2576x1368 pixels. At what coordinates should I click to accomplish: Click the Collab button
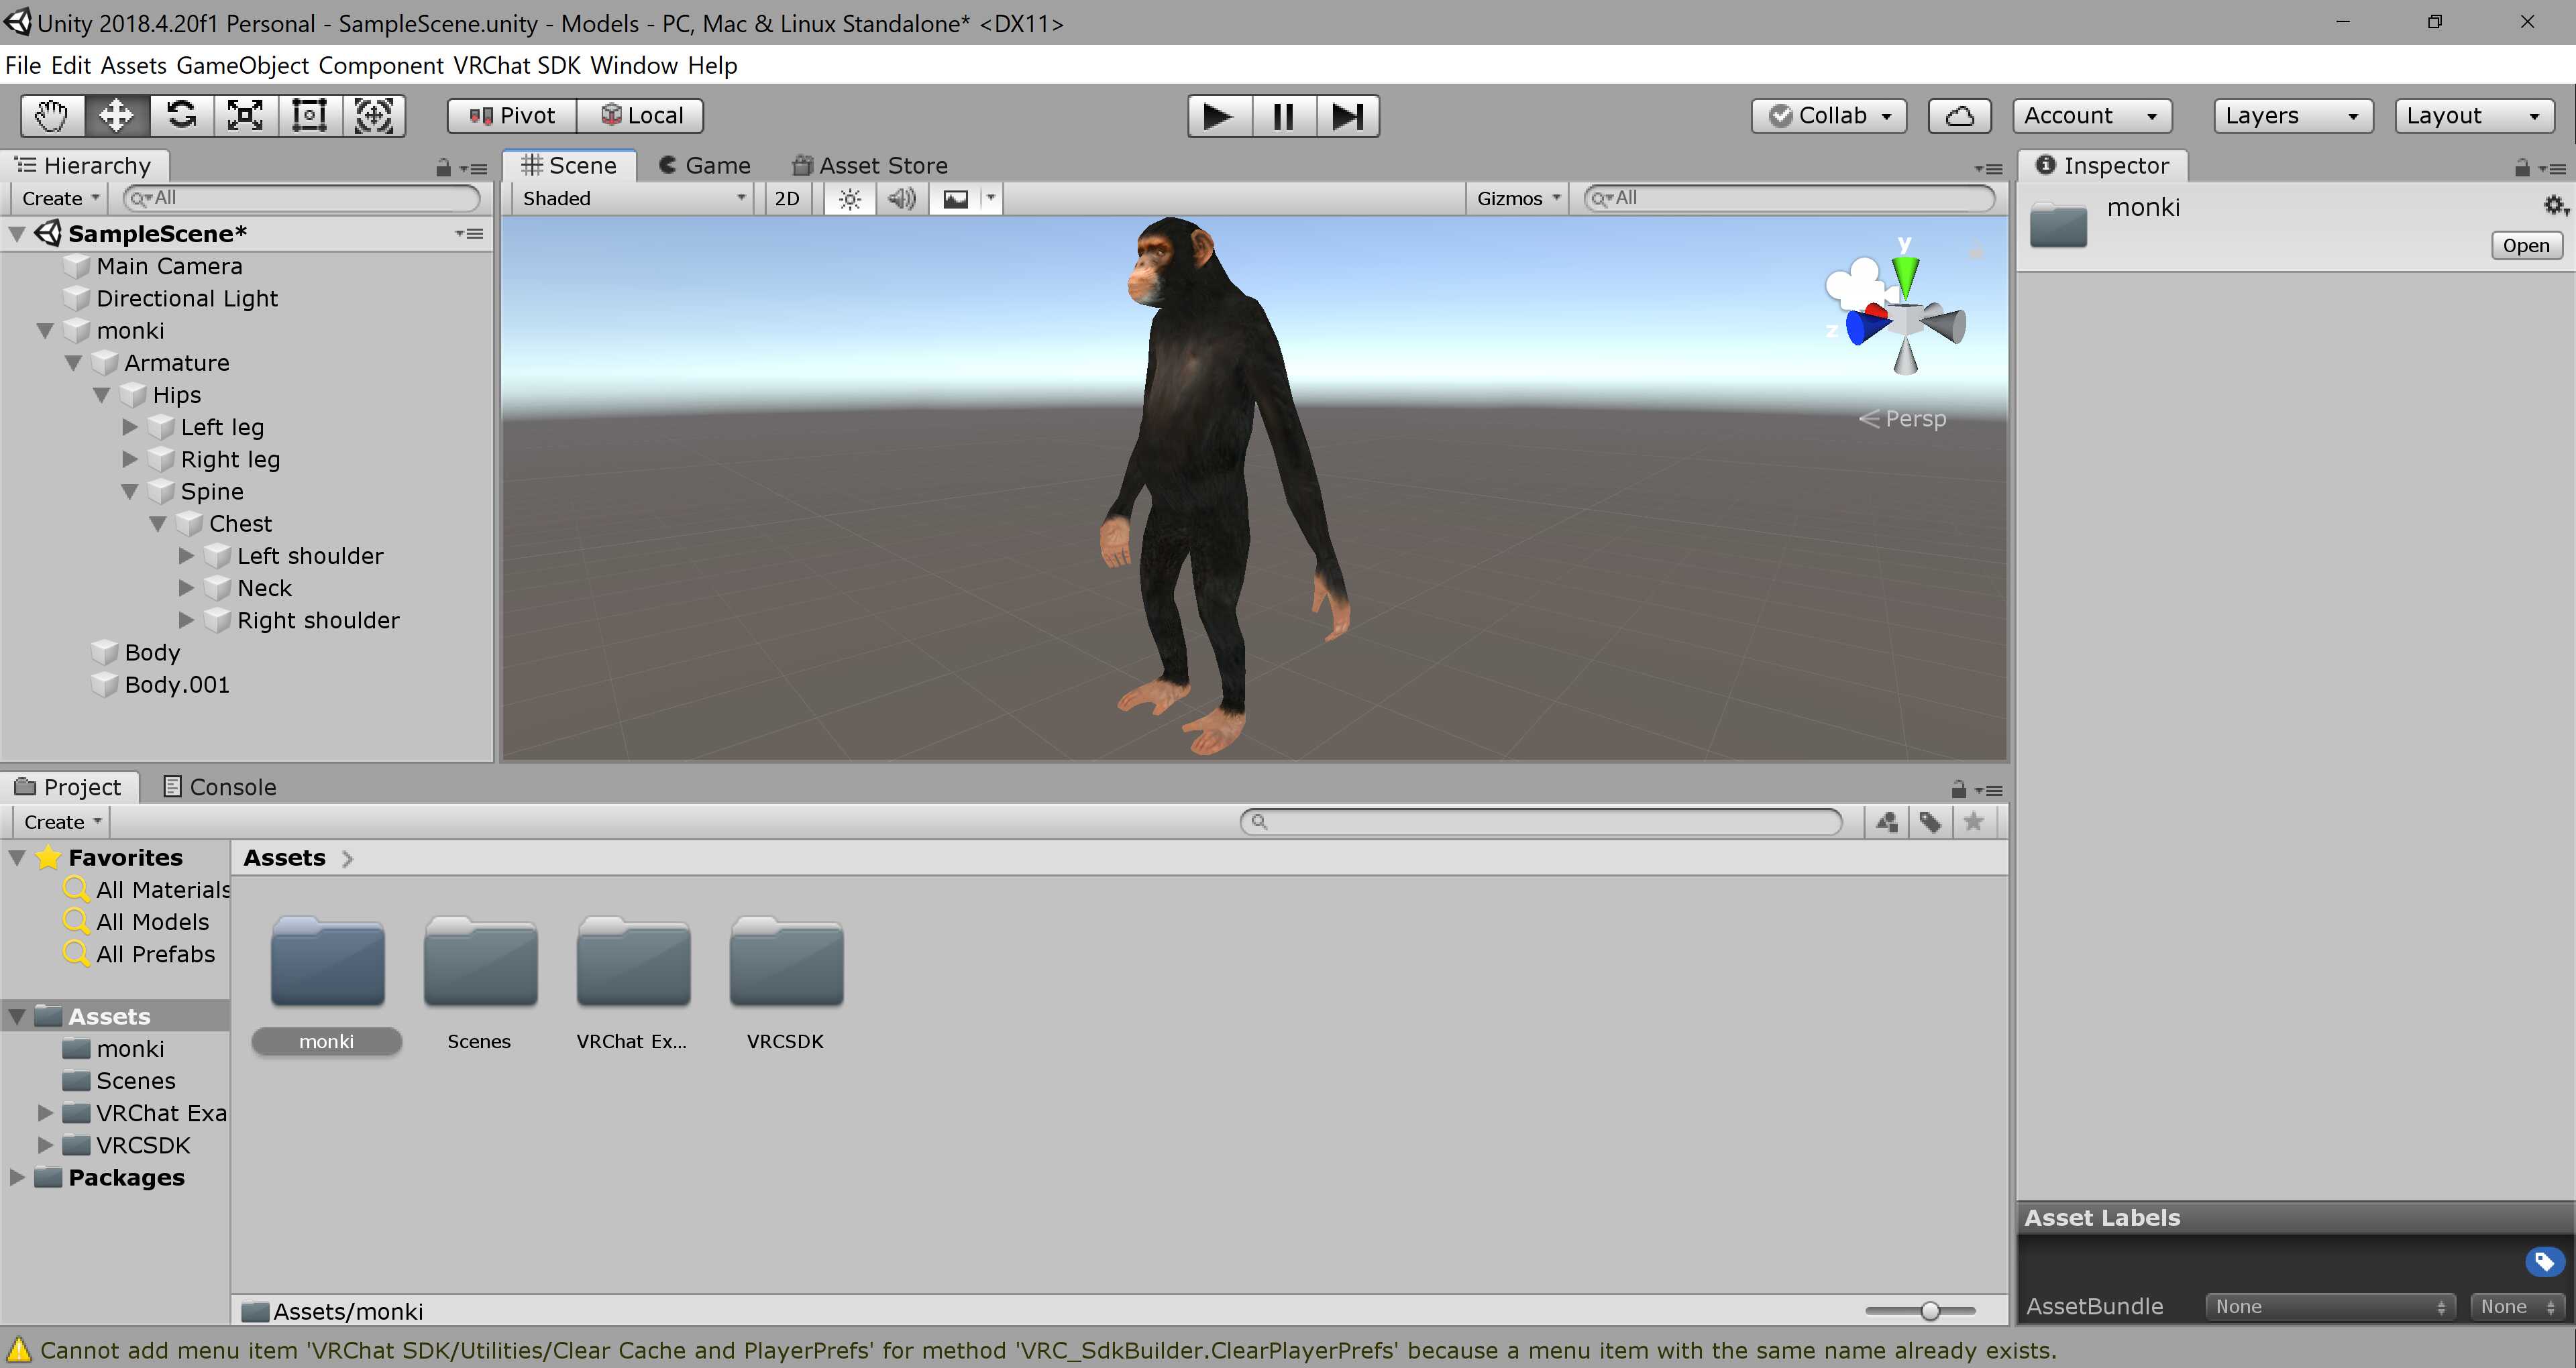tap(1829, 116)
